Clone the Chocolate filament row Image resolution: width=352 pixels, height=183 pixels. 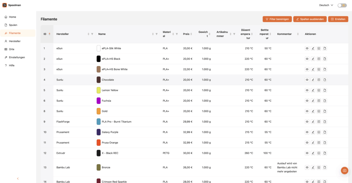[319, 80]
